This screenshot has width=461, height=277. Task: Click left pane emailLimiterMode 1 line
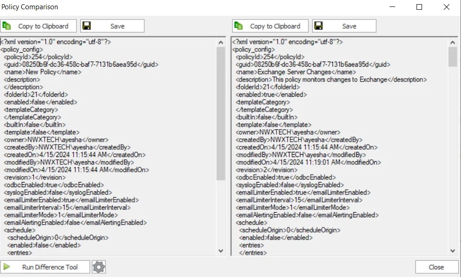[61, 215]
